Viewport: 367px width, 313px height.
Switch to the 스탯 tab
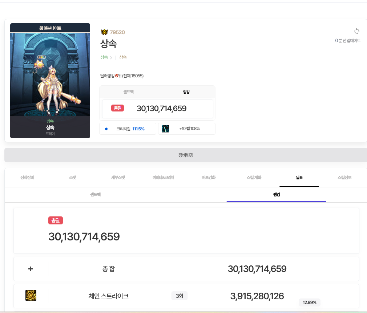coord(73,178)
